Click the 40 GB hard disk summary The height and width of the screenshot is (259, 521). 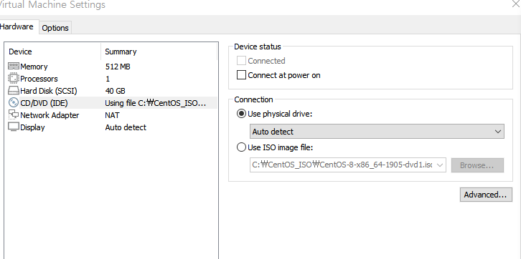[115, 91]
